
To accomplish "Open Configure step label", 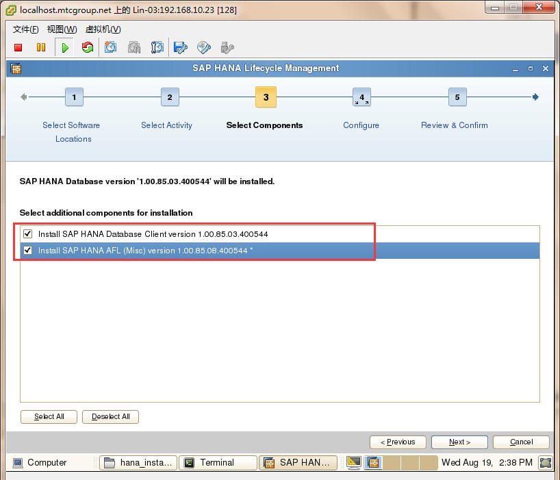I will pyautogui.click(x=361, y=125).
